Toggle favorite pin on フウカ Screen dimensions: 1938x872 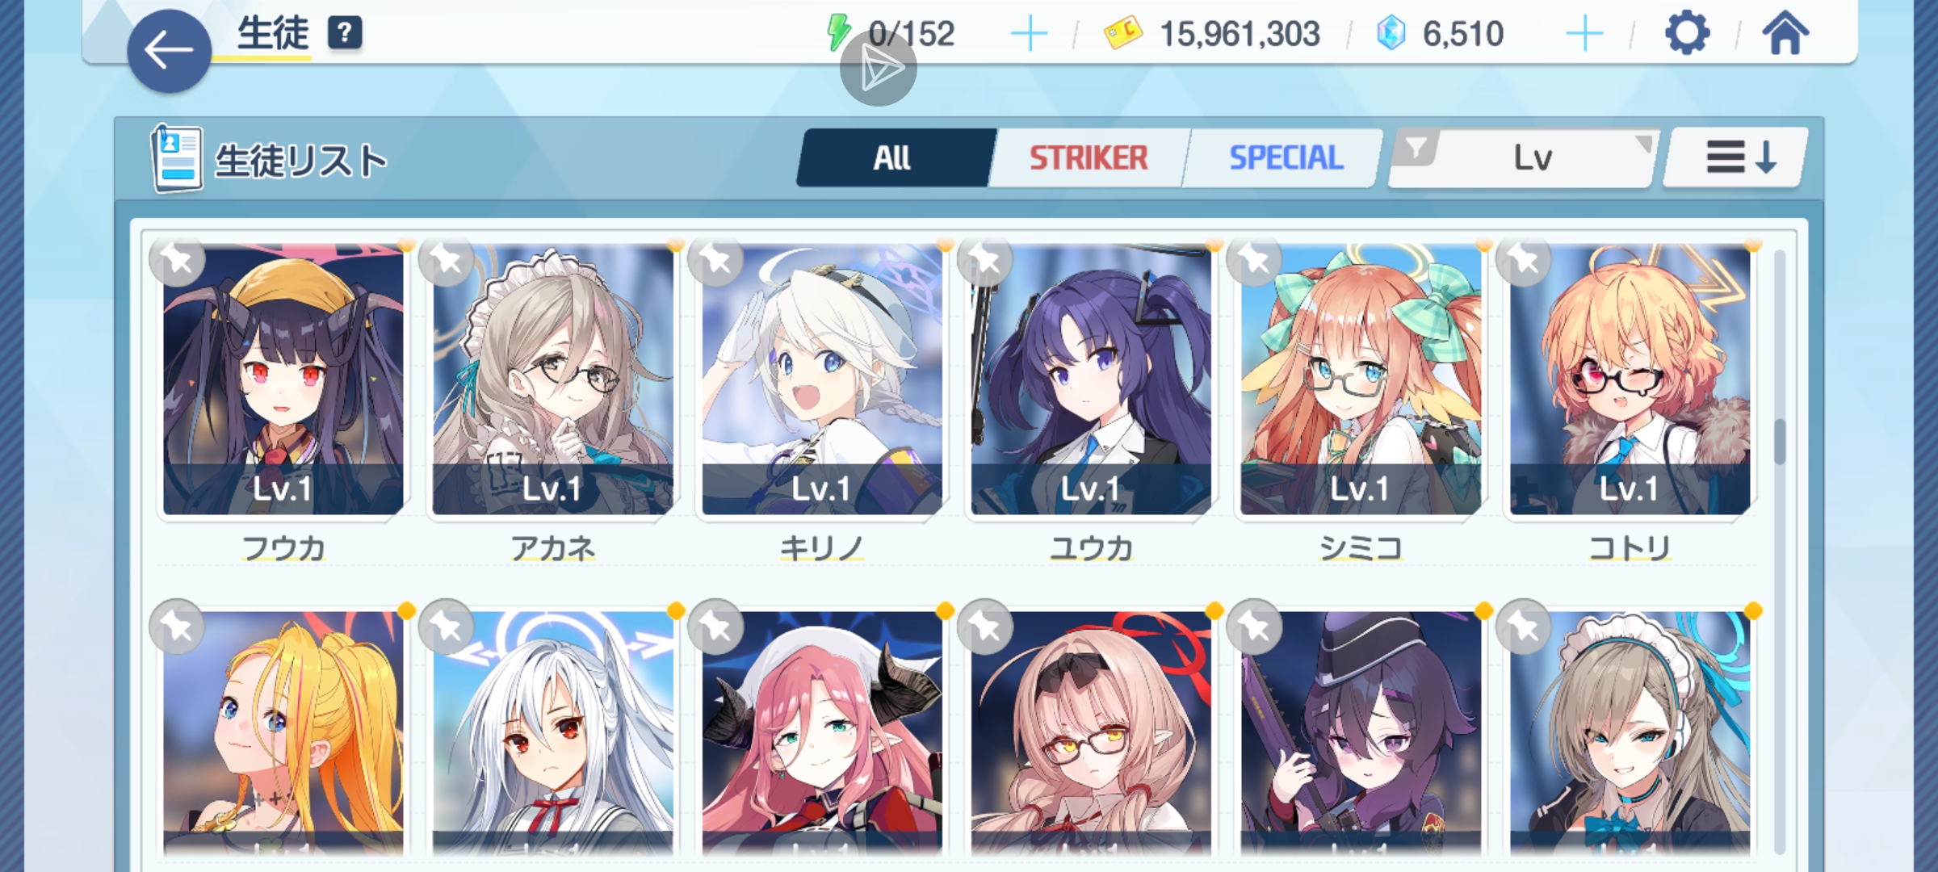click(177, 261)
